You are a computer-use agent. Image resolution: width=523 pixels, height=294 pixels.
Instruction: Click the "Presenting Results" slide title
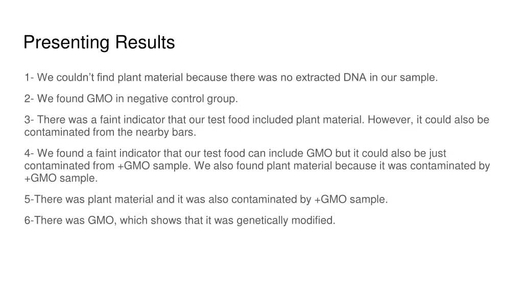coord(99,42)
